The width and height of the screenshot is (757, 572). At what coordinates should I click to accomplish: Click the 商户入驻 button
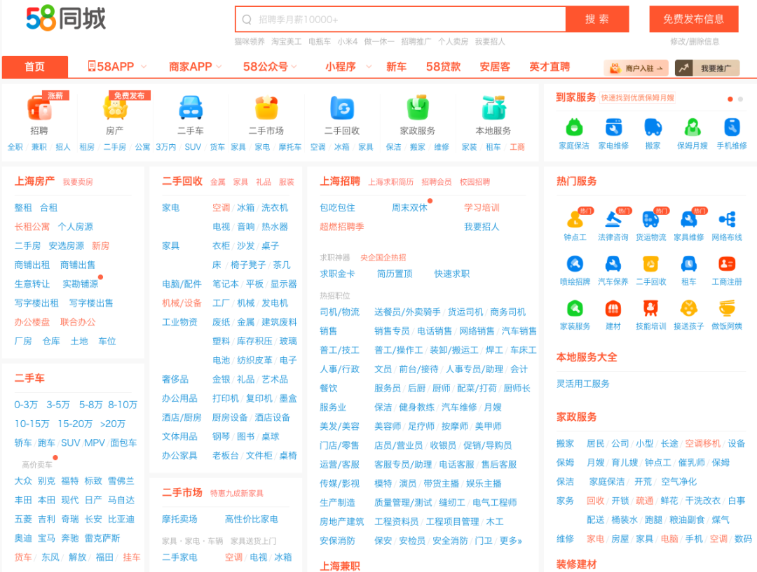tap(636, 69)
